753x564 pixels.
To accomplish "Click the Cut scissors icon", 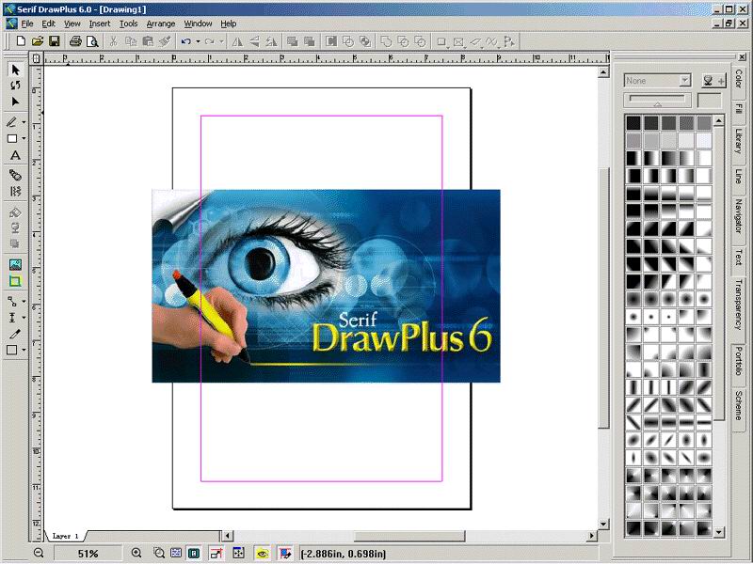I will coord(113,41).
